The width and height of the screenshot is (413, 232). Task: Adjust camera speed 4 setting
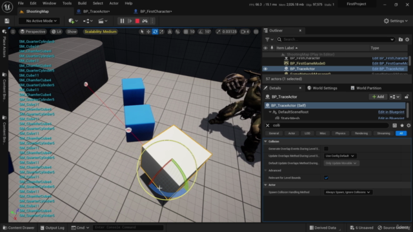pos(245,32)
